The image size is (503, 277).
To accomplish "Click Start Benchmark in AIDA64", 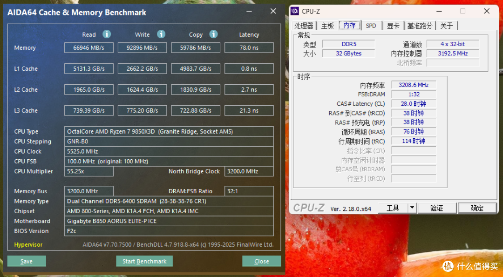I will click(x=144, y=261).
